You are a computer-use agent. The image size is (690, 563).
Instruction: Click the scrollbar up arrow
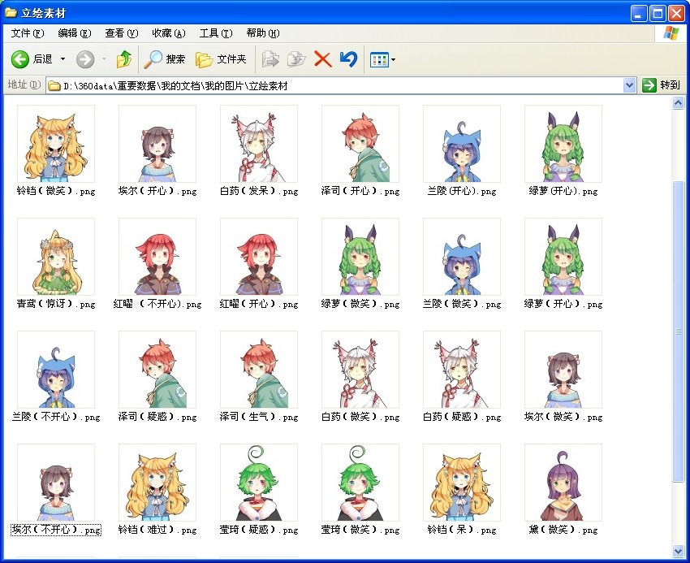click(678, 103)
